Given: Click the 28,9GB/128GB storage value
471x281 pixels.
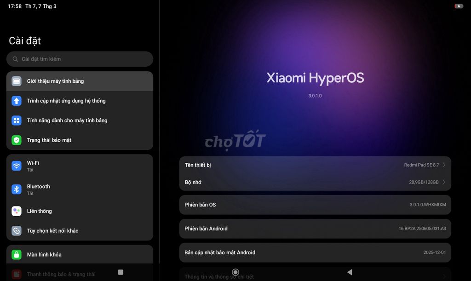Looking at the screenshot, I should [424, 182].
